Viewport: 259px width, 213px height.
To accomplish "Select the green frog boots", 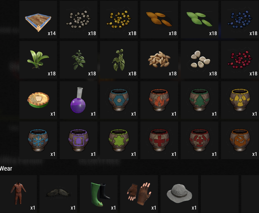I will pyautogui.click(x=99, y=194).
